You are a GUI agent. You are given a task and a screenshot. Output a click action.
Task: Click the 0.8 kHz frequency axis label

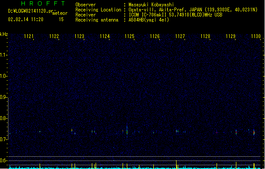[3, 118]
